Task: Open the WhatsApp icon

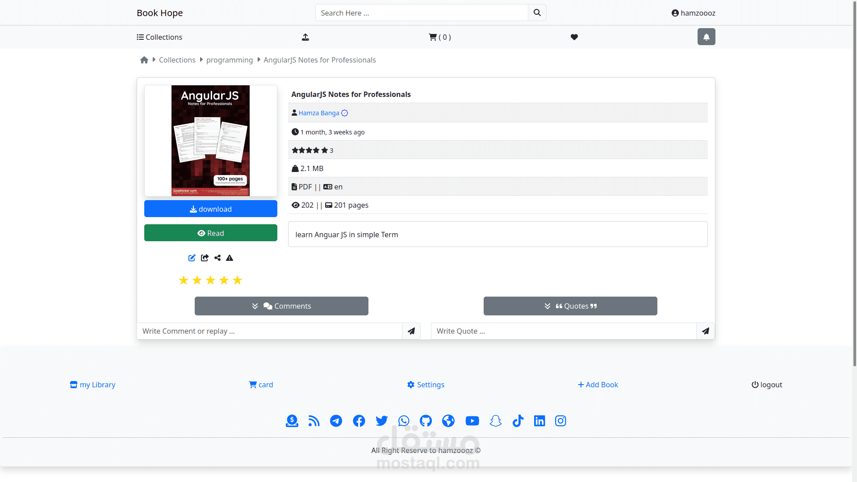Action: (x=404, y=421)
